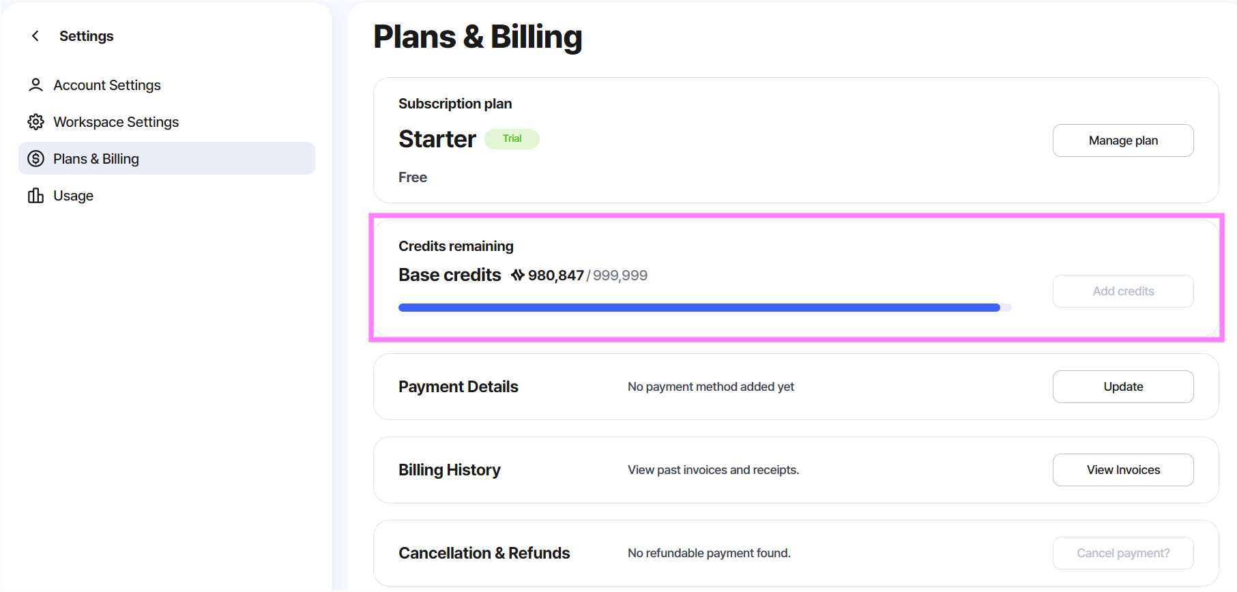Click the Add credits button

1123,291
